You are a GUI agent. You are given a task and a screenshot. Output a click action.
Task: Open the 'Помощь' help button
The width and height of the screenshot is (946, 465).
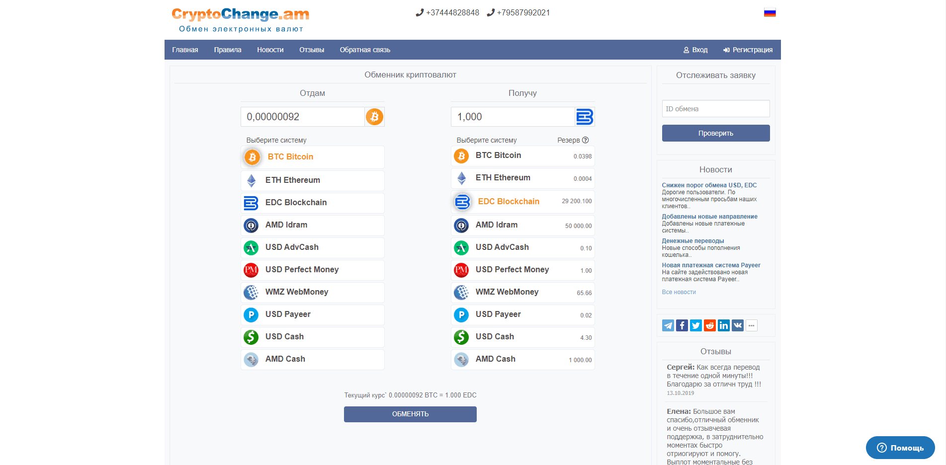pos(900,448)
